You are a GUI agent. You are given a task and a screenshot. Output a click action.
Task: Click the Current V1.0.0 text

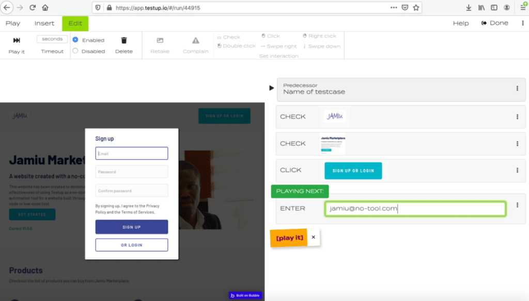click(21, 228)
